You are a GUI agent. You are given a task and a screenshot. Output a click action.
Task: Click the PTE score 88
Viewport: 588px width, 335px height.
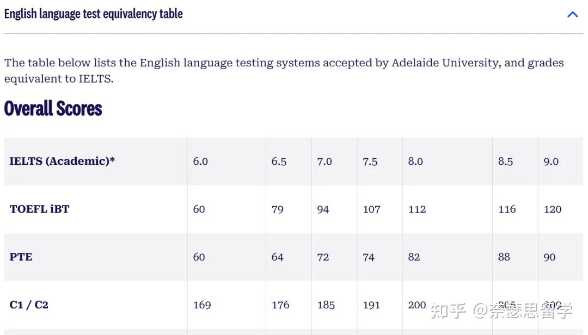504,257
